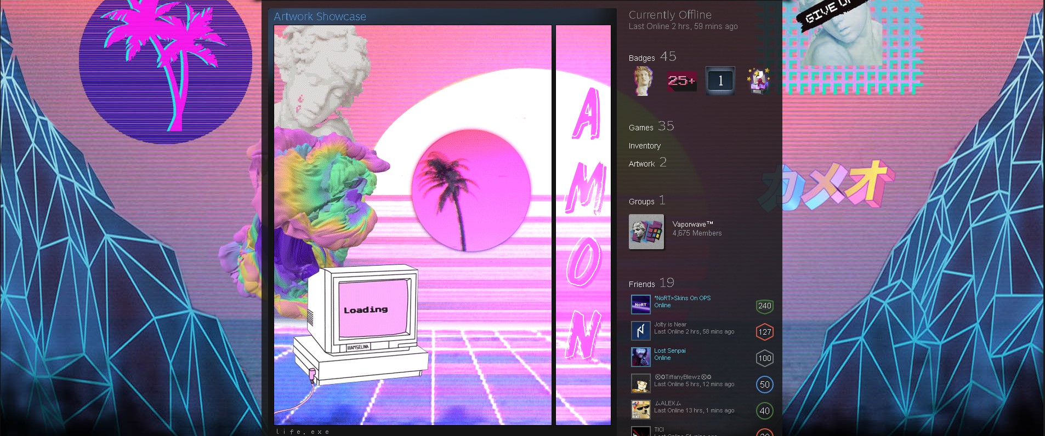Click the level 50 friend badge
This screenshot has height=436, width=1045.
pos(765,385)
